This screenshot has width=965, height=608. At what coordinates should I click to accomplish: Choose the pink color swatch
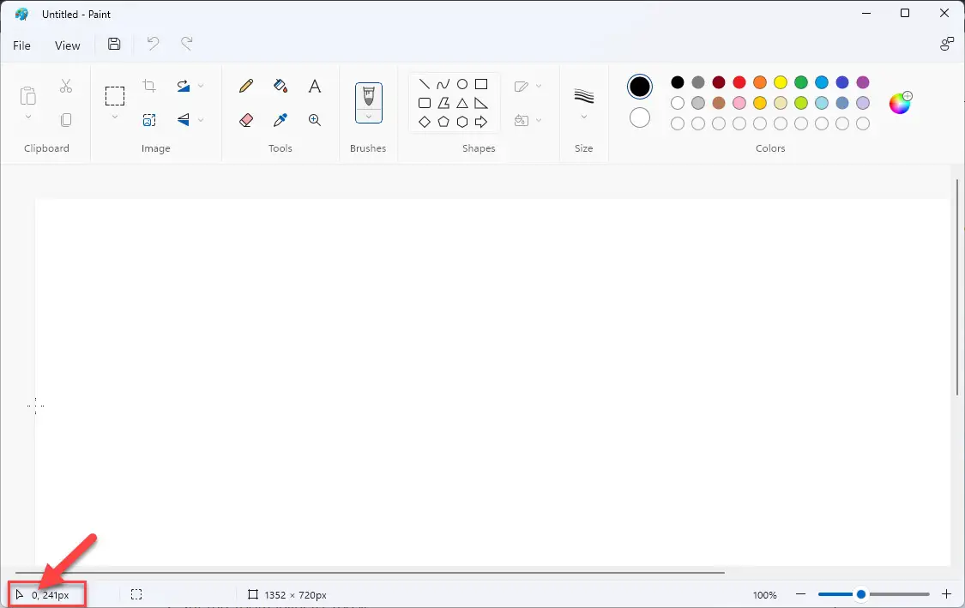739,103
